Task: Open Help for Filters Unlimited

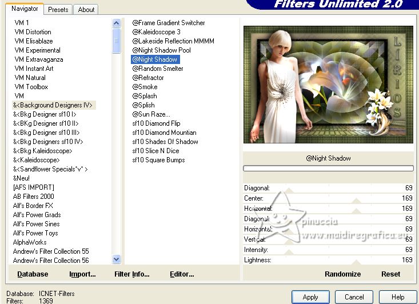Action: click(398, 297)
